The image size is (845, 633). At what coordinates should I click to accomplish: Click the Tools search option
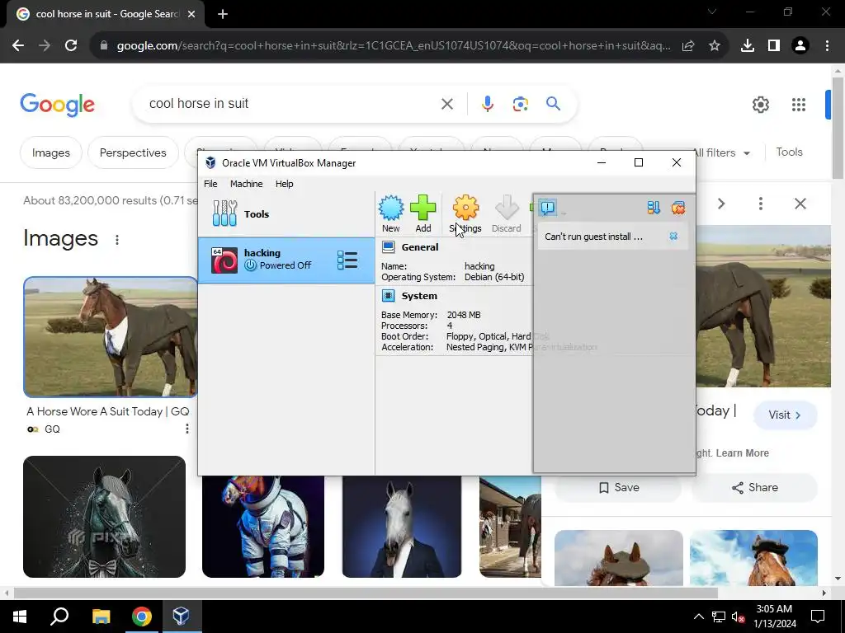[789, 152]
